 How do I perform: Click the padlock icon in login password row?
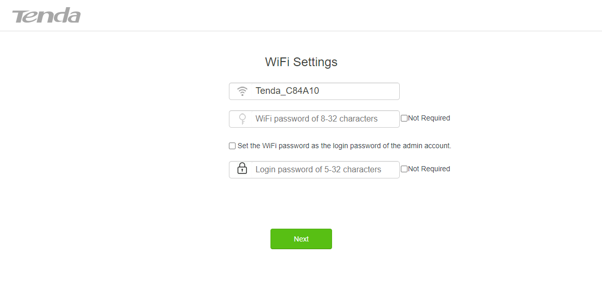click(242, 168)
